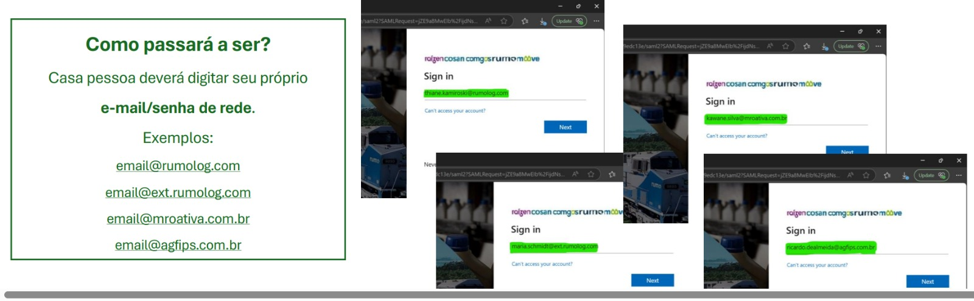974x301 pixels.
Task: Open the email@ext.rumolog.com example link
Action: pyautogui.click(x=178, y=193)
